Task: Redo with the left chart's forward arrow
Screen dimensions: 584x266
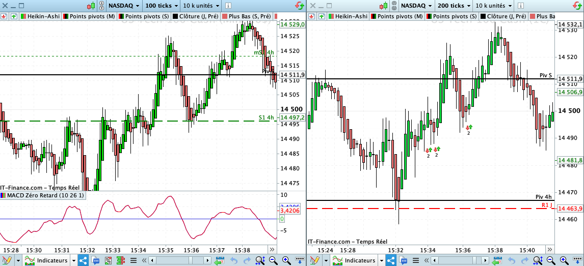Action: point(247,260)
